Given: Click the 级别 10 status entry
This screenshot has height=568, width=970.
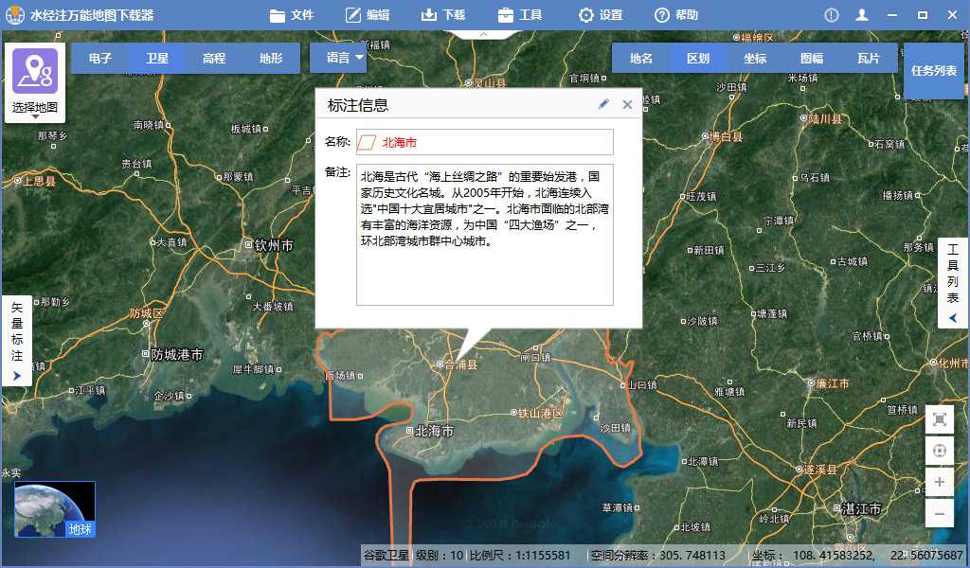Looking at the screenshot, I should click(440, 555).
